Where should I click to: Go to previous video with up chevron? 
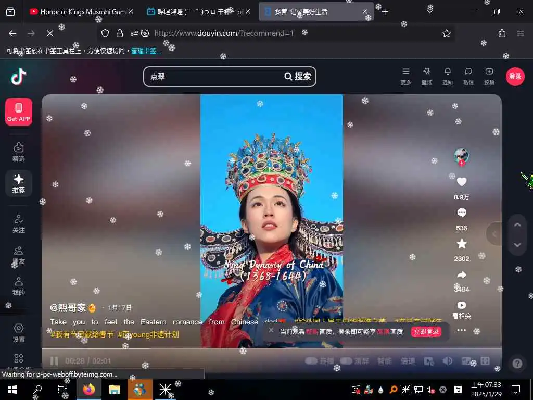pyautogui.click(x=517, y=225)
